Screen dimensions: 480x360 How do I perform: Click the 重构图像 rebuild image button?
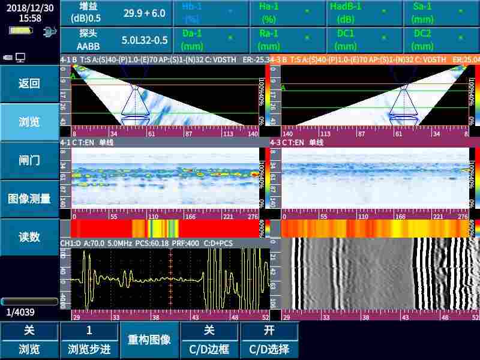149,338
